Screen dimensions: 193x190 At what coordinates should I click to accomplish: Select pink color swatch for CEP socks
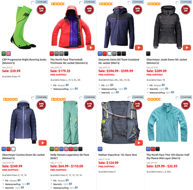click(8, 54)
